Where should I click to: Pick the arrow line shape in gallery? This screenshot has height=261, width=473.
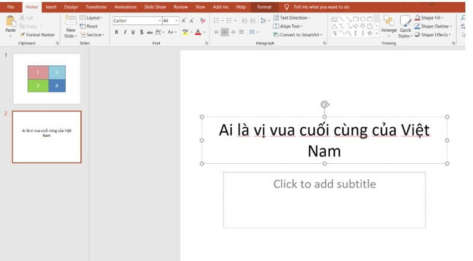pyautogui.click(x=348, y=19)
